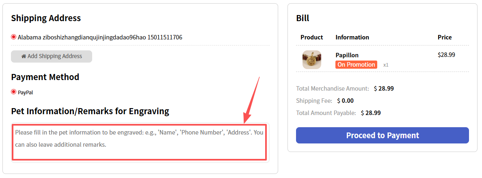
Task: Click the house icon beside Add Shipping Address
Action: (x=24, y=56)
